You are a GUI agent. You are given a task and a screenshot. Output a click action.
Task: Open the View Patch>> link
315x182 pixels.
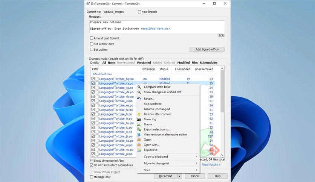[211, 165]
